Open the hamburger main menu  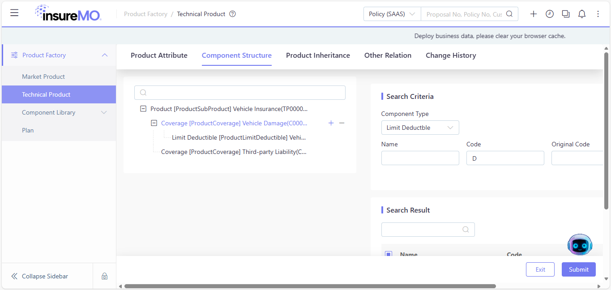[14, 13]
